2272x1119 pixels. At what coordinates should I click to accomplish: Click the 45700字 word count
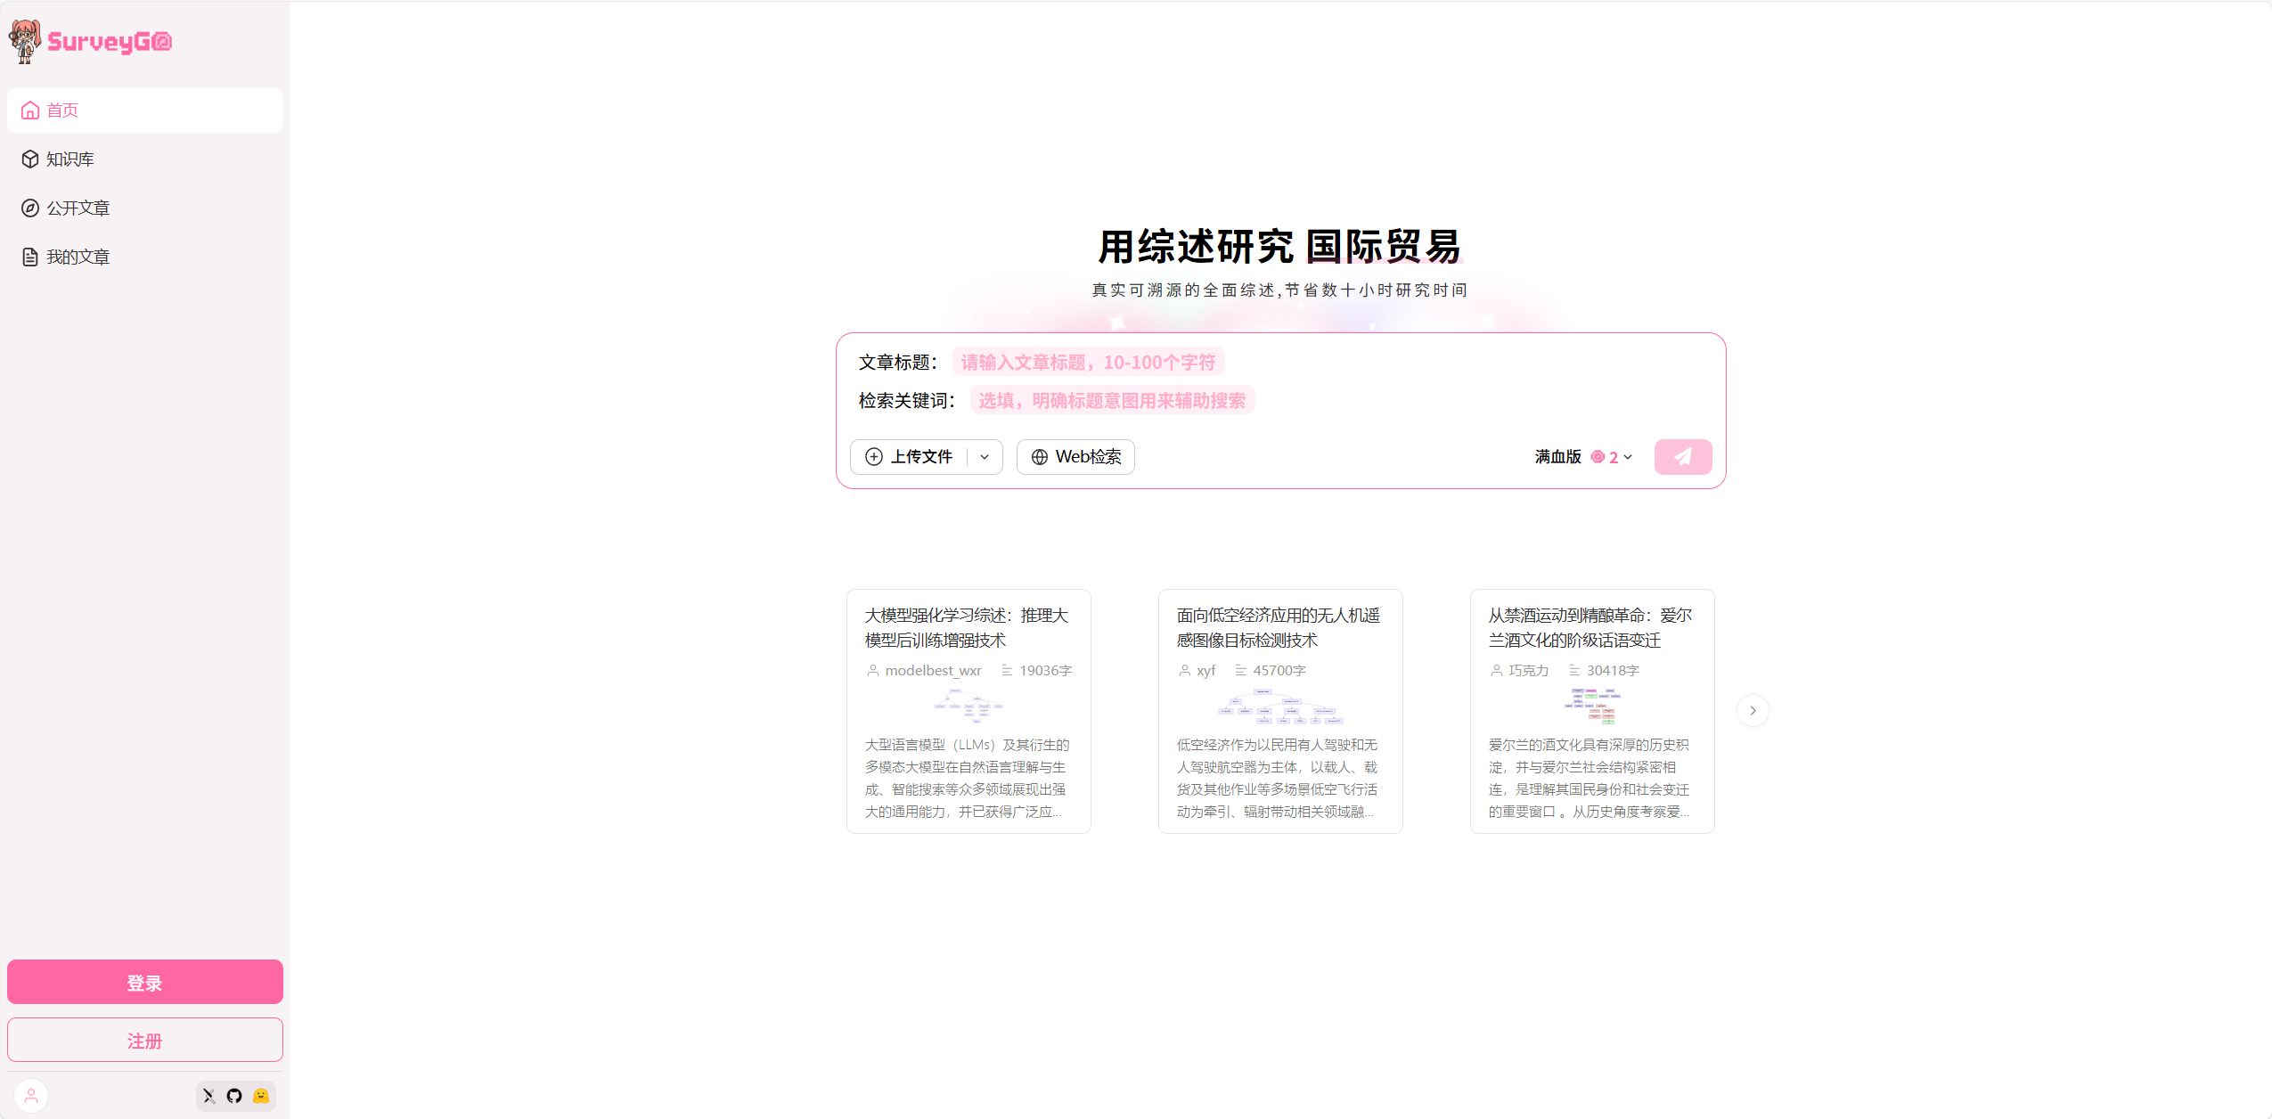click(x=1279, y=670)
